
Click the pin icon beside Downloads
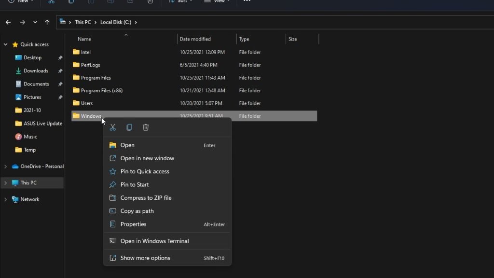coord(60,71)
